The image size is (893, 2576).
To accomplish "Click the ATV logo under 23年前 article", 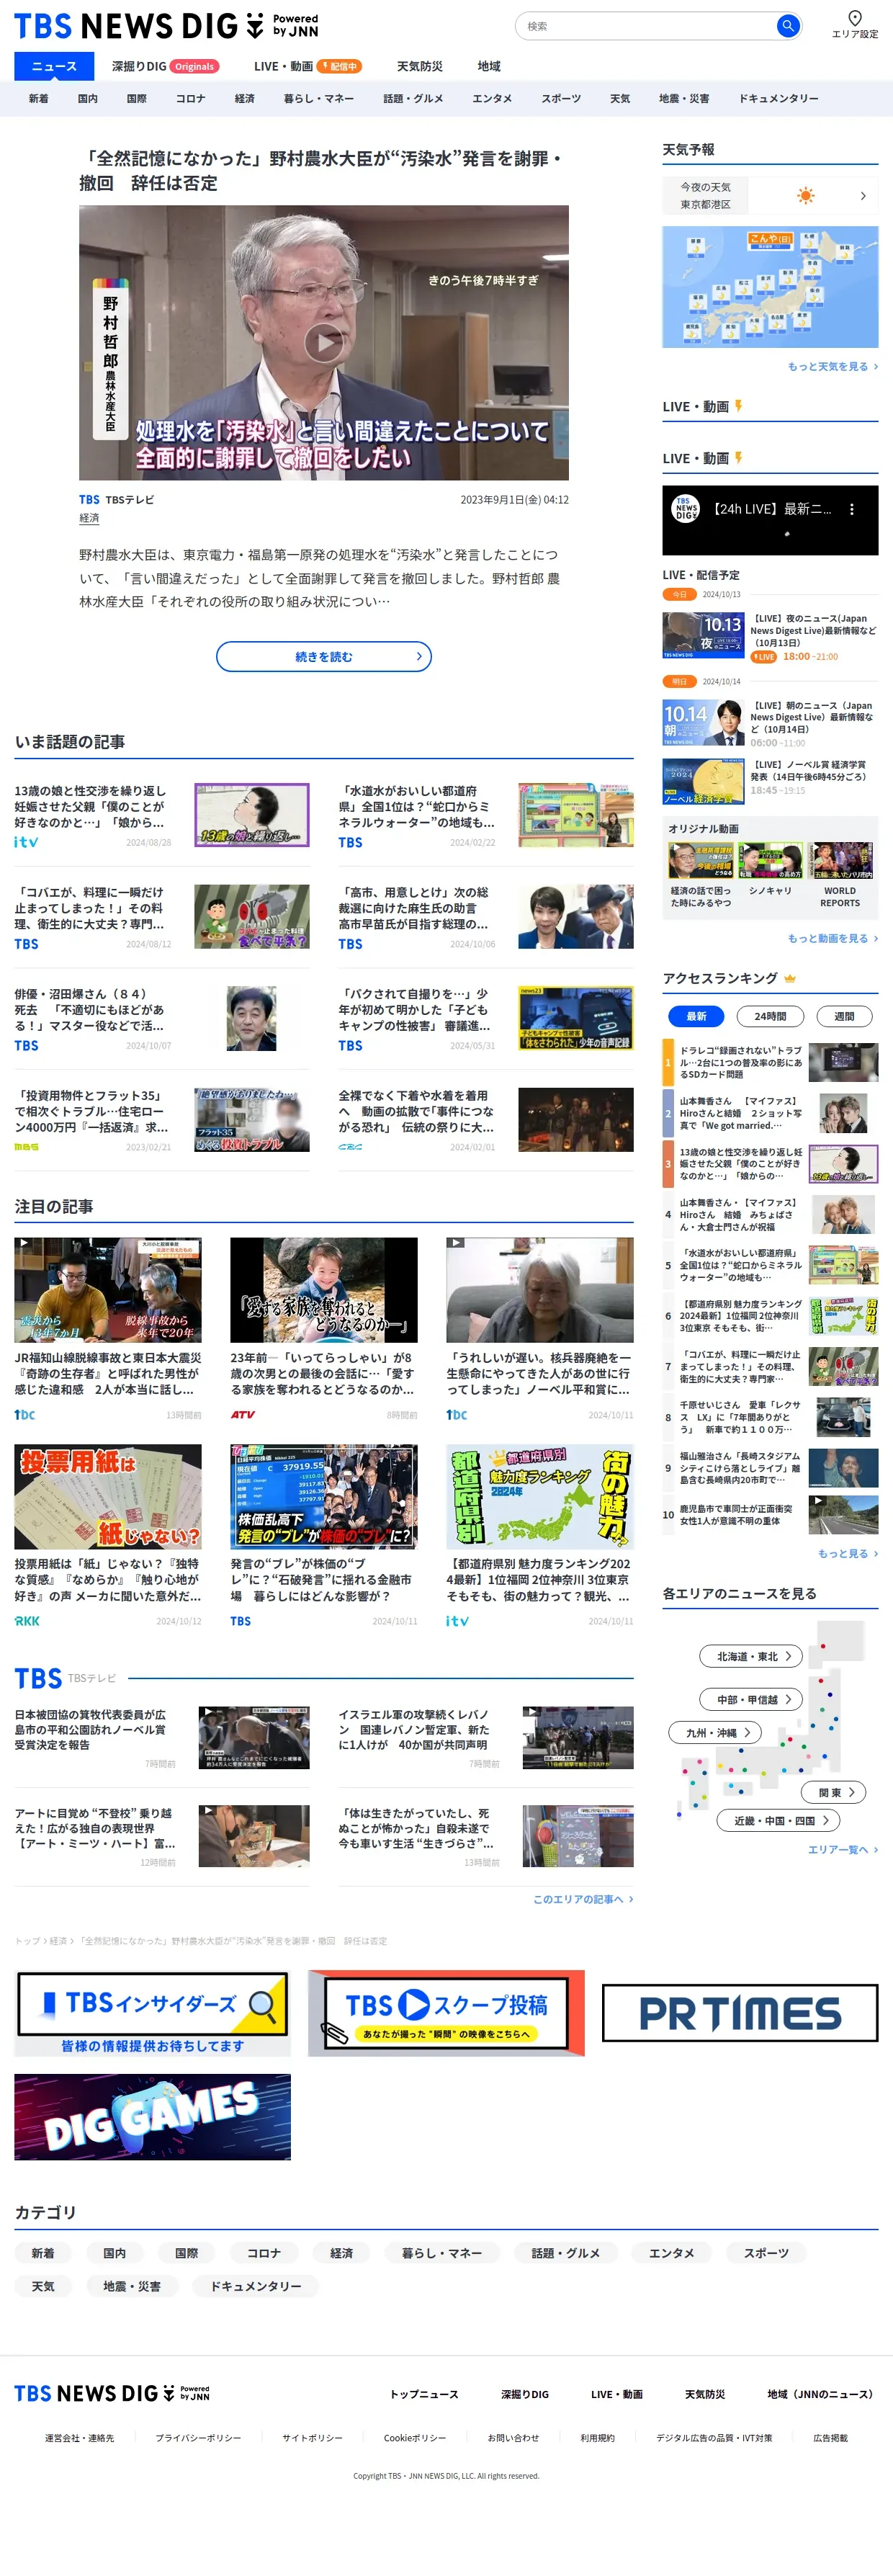I will click(x=243, y=1414).
